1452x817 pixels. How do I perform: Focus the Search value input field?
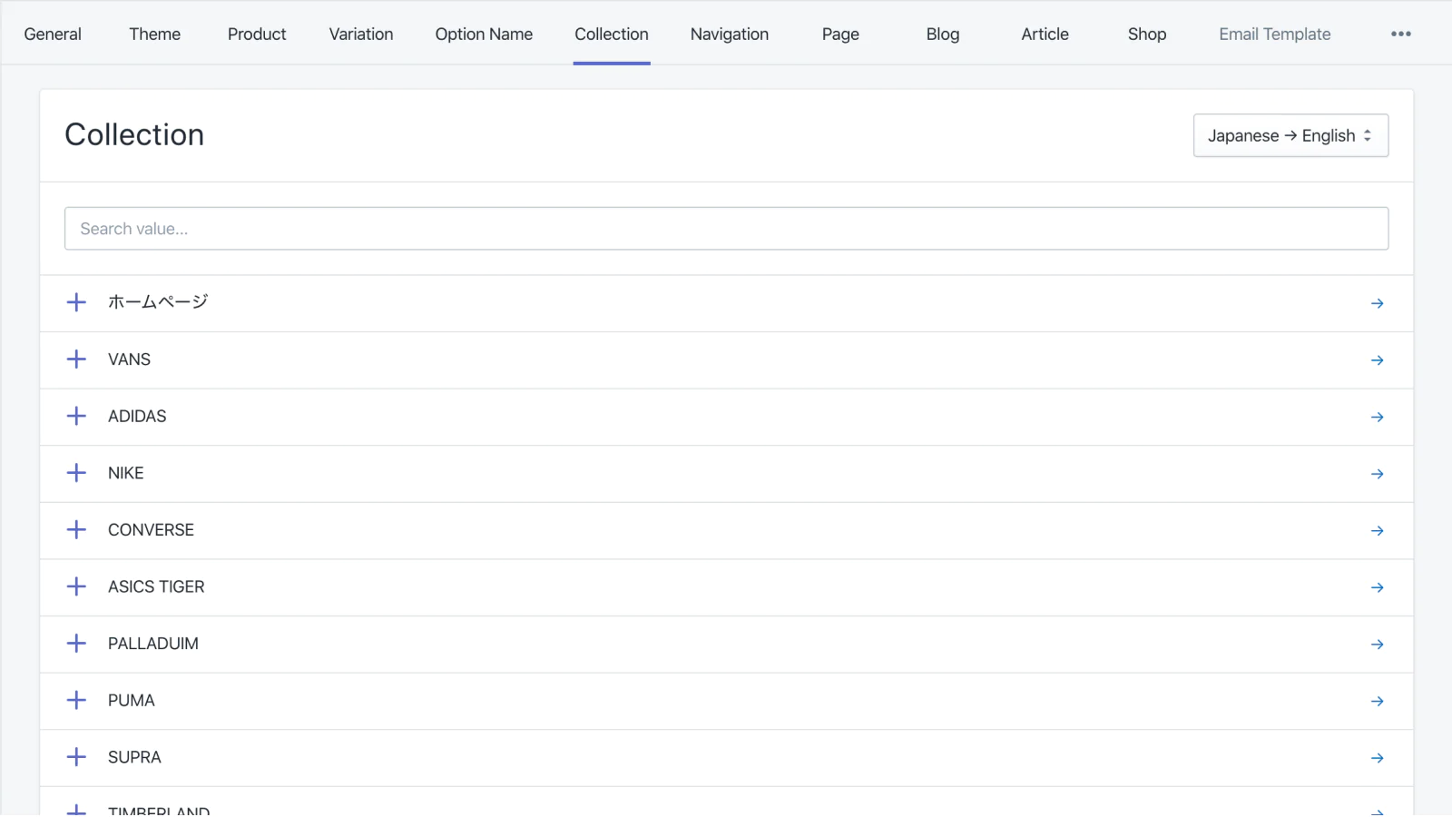tap(726, 229)
